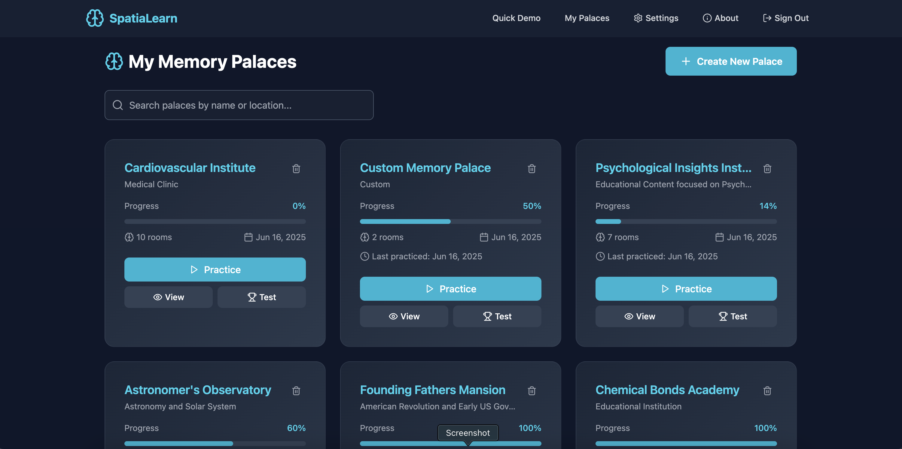Click trash icon on Astronomer's Observatory card
This screenshot has height=449, width=902.
296,390
